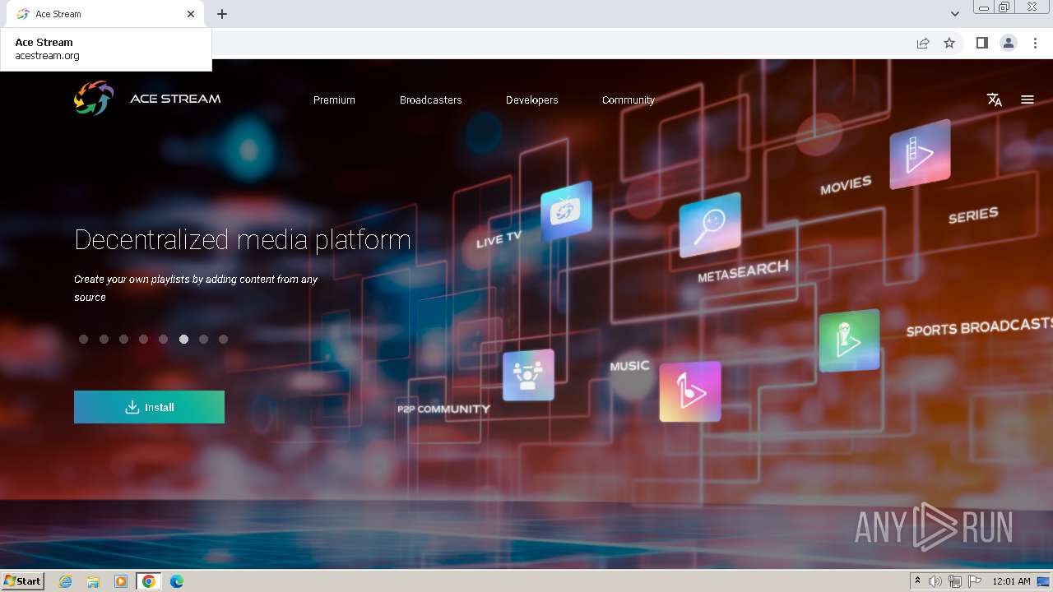Open the Community menu item

click(x=629, y=99)
